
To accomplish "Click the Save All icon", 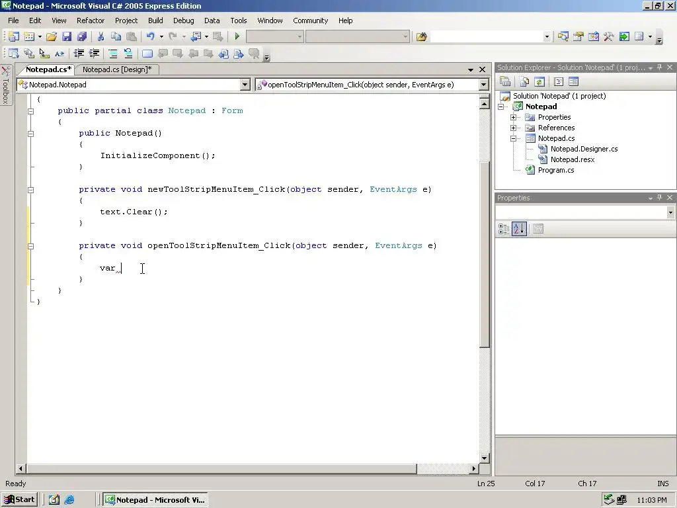I will [x=81, y=37].
